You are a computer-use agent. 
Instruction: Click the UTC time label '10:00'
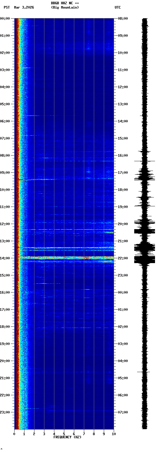click(x=123, y=53)
